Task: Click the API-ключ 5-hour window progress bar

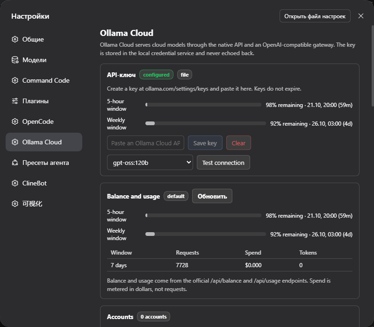Action: [203, 105]
